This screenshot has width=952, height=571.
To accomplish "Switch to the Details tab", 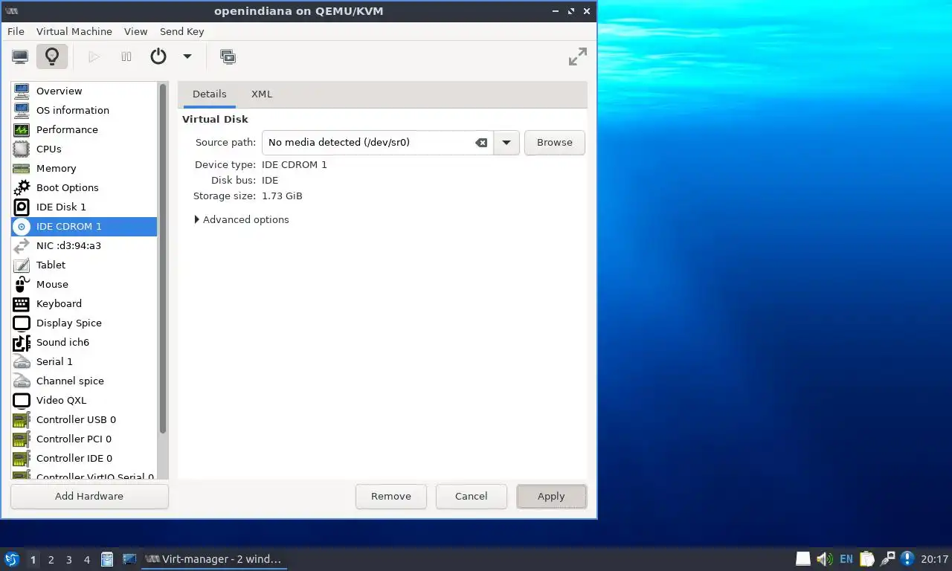I will click(210, 94).
